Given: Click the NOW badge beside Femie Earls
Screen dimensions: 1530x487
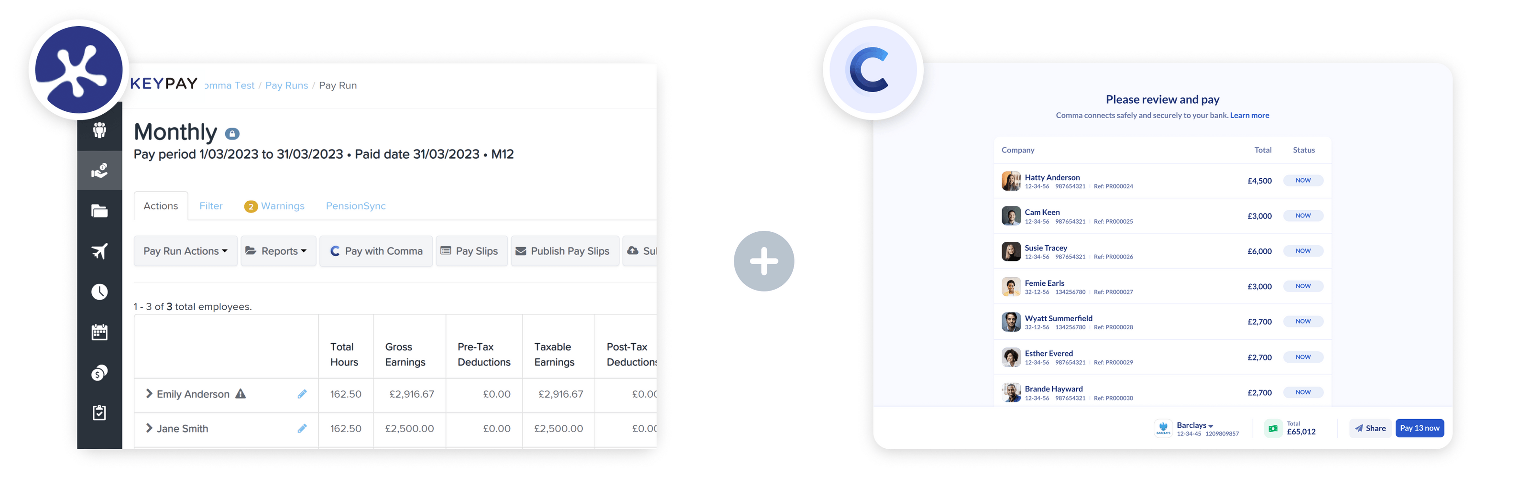Looking at the screenshot, I should pos(1303,286).
